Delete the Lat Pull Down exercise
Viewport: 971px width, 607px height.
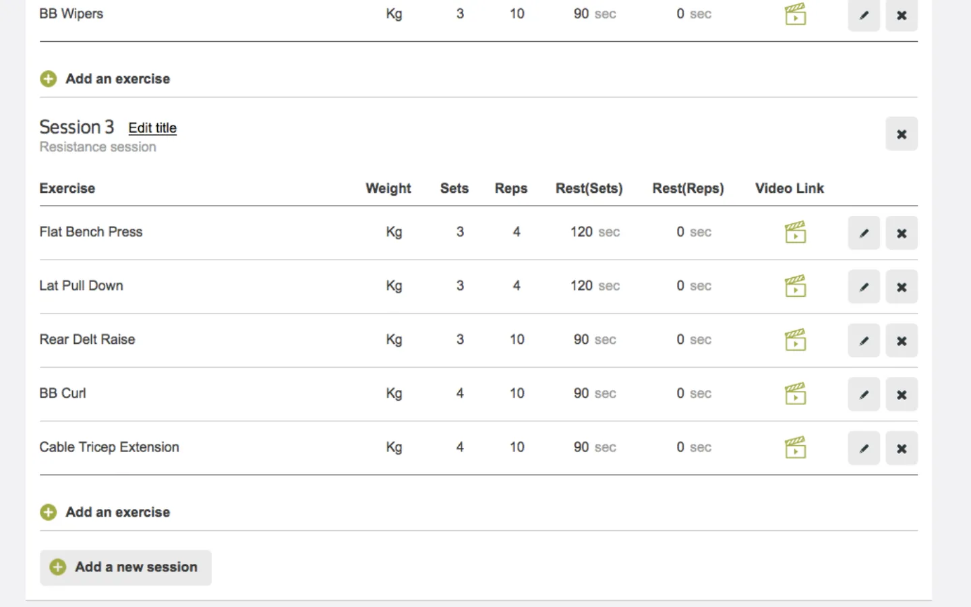point(902,287)
